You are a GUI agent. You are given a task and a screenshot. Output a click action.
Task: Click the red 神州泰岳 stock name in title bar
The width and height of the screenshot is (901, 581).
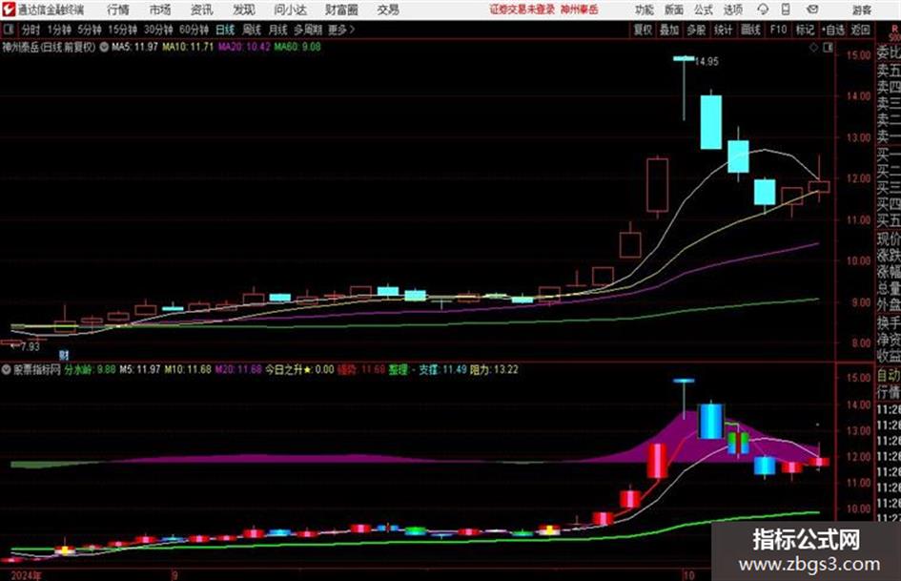[x=580, y=10]
